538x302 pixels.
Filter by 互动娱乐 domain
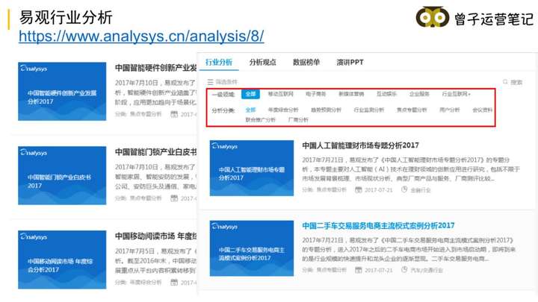click(386, 94)
